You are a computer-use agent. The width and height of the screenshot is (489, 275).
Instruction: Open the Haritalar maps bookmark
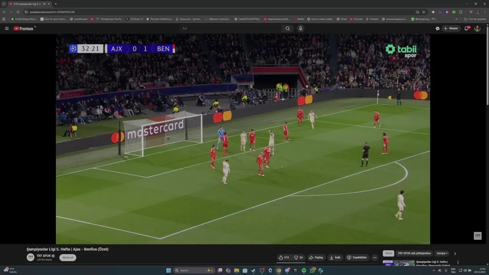372,19
